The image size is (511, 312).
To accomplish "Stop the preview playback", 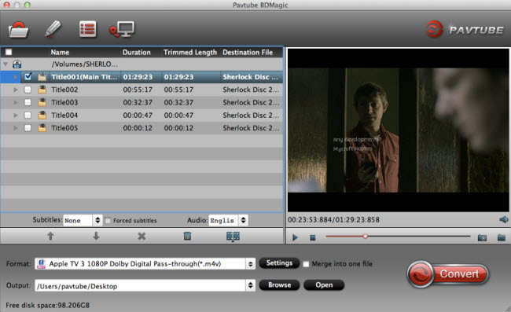I will (x=313, y=238).
